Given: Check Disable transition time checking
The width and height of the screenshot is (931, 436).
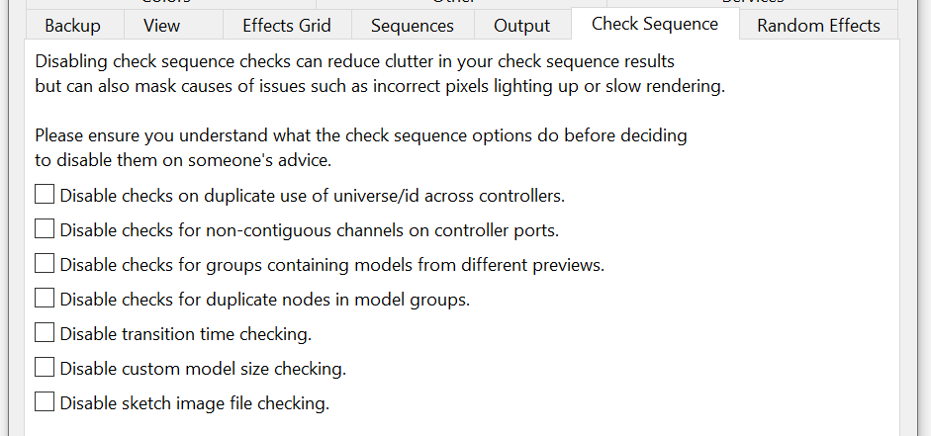Looking at the screenshot, I should tap(45, 332).
